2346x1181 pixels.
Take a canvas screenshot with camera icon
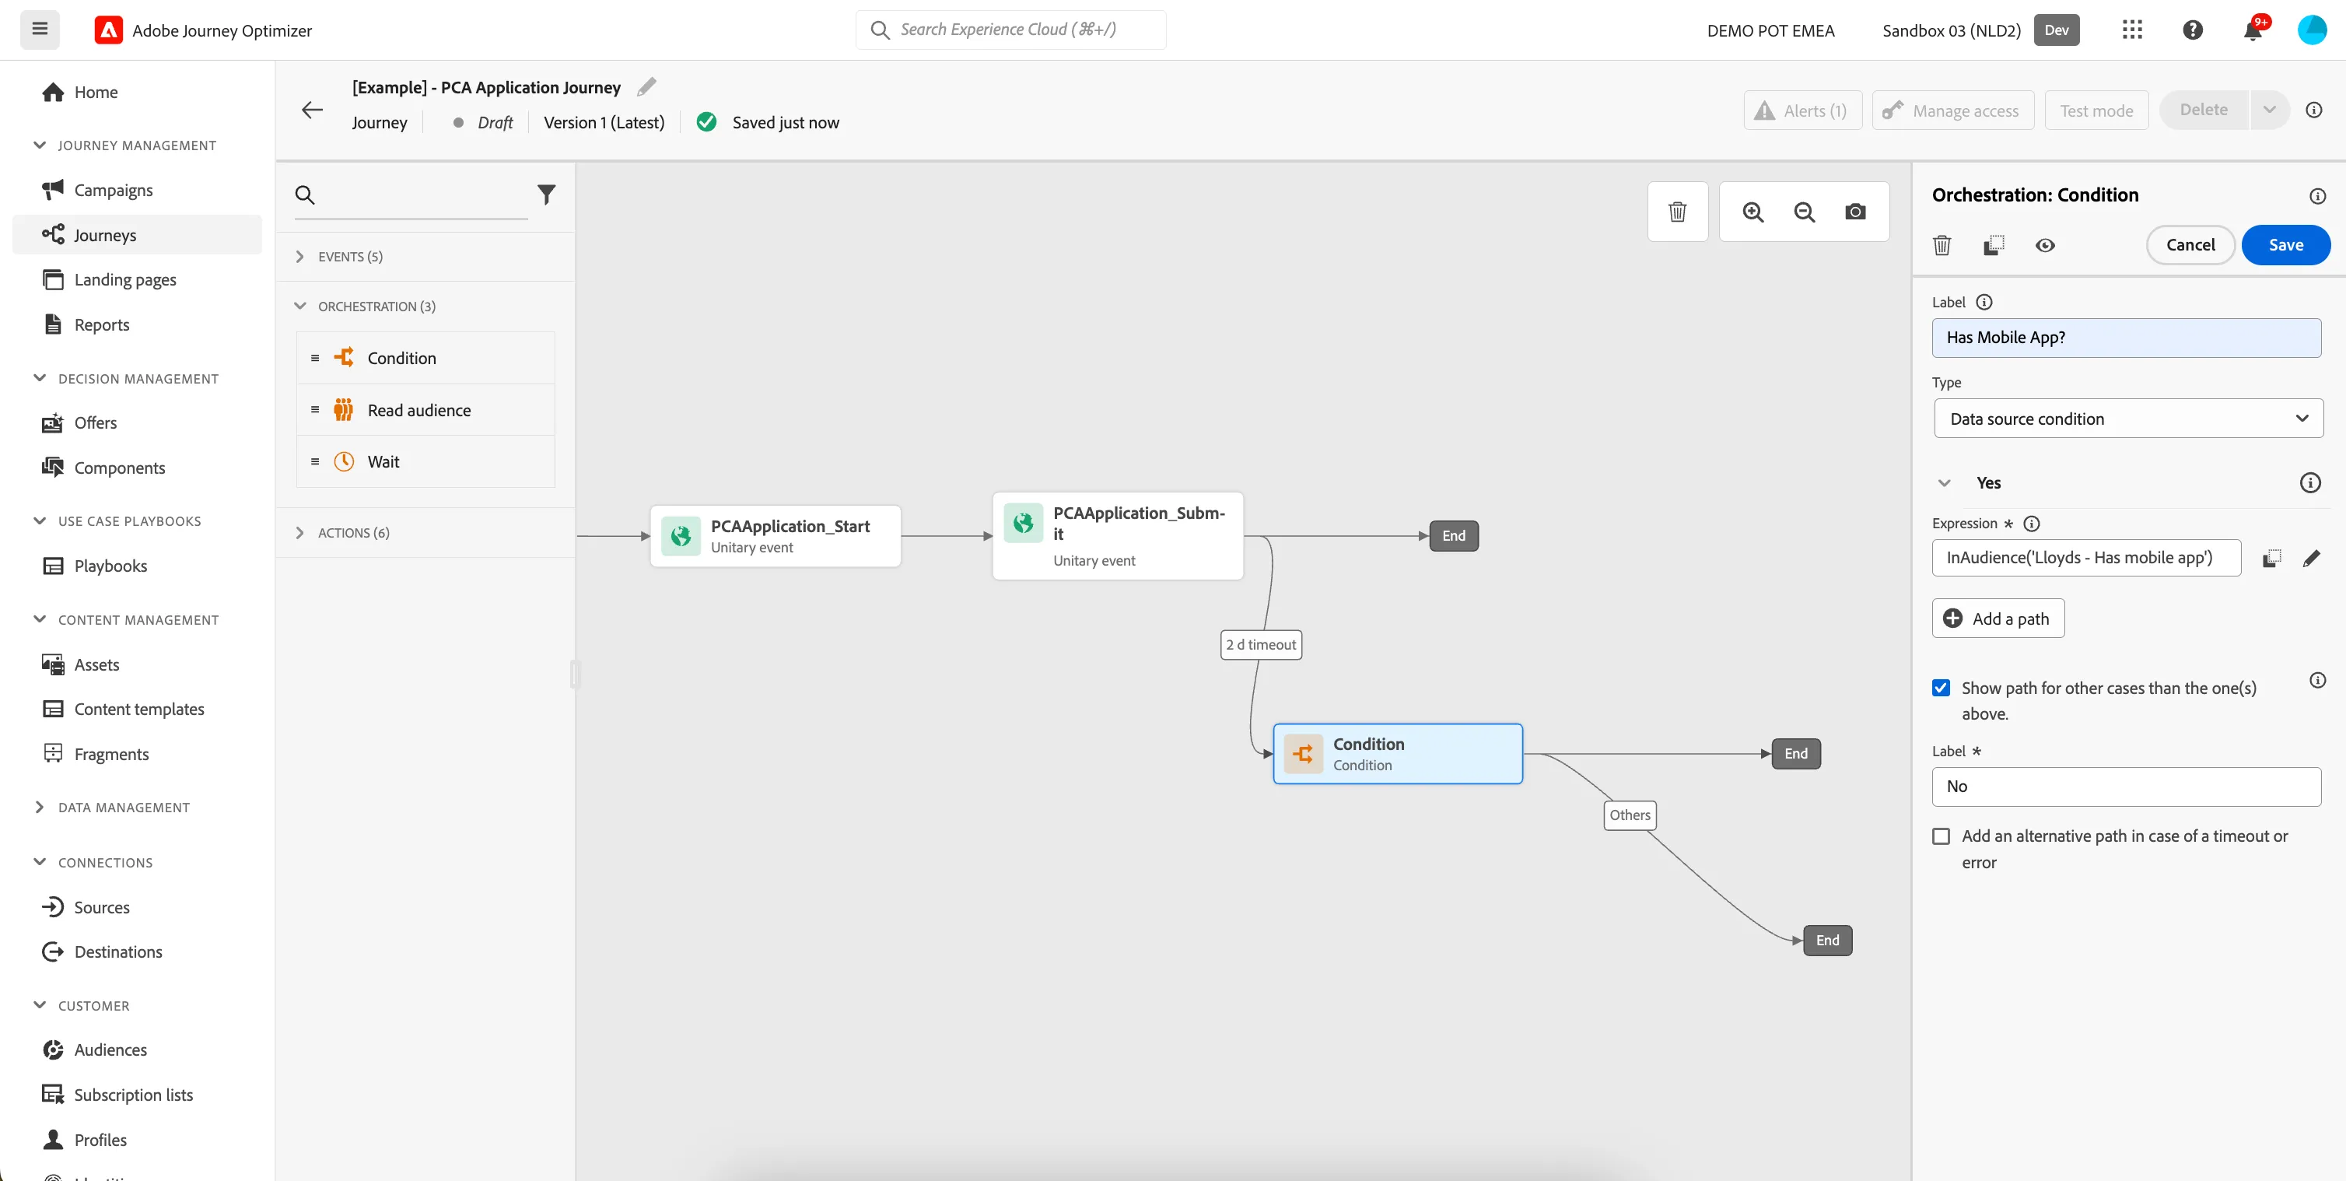click(1855, 212)
